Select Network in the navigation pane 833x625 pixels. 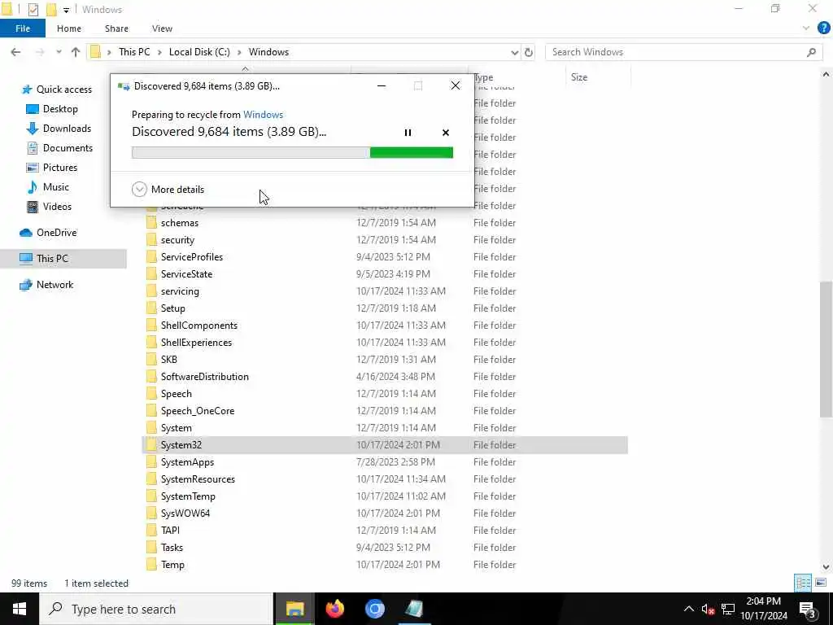pyautogui.click(x=46, y=285)
